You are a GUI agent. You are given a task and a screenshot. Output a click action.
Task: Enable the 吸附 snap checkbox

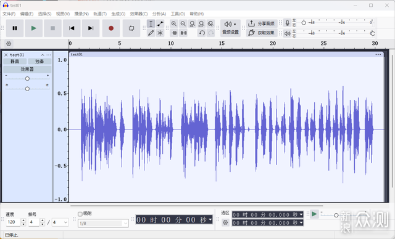point(80,214)
